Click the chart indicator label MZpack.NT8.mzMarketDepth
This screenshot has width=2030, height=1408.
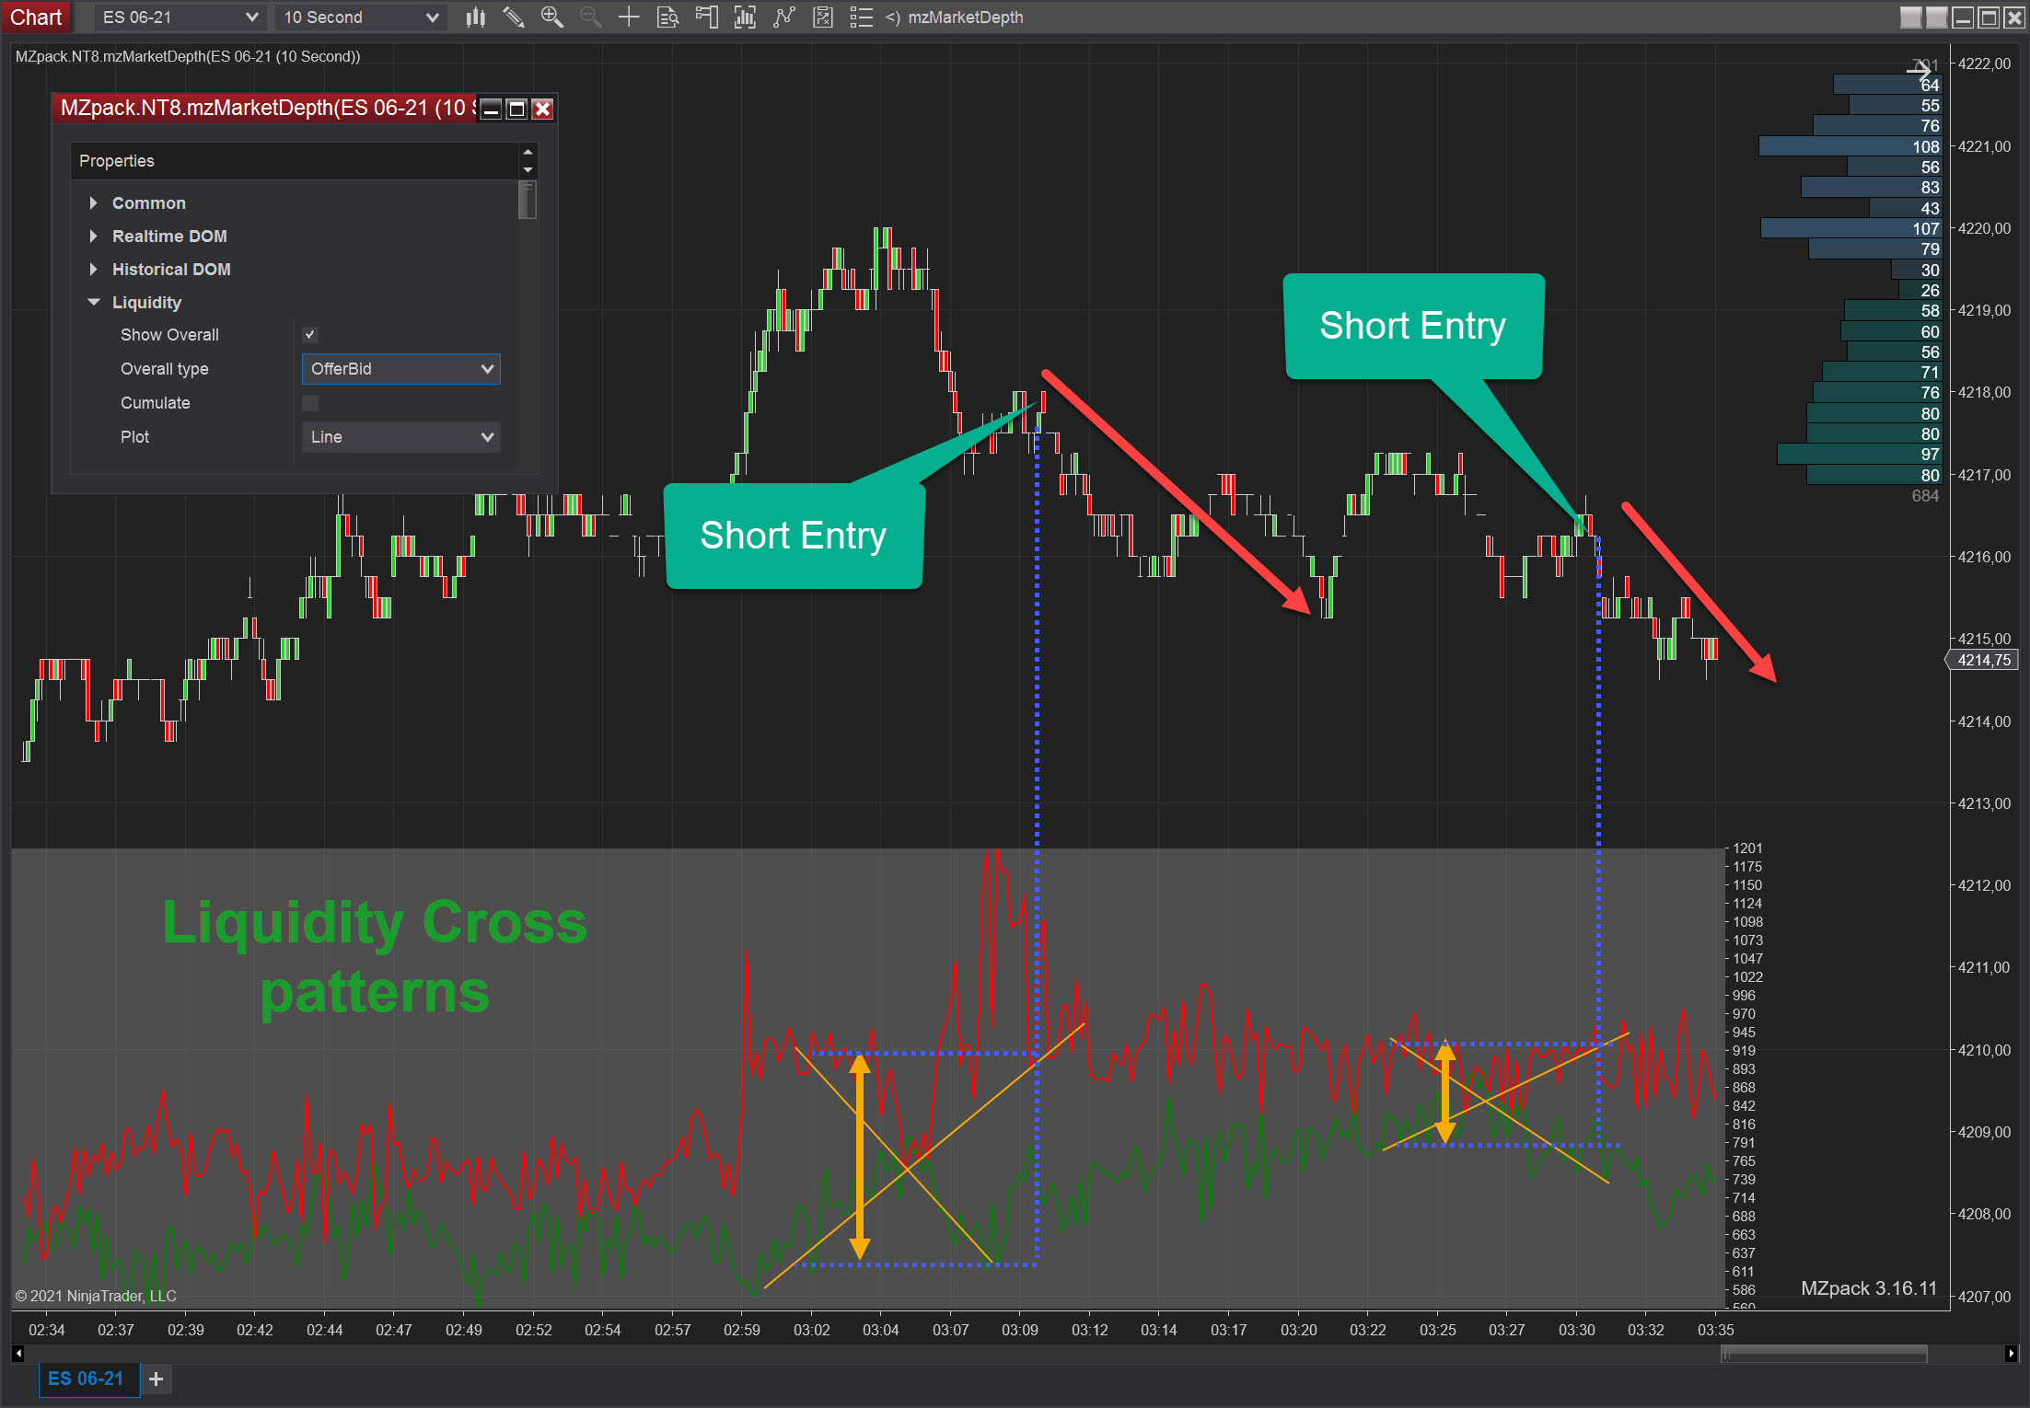click(x=188, y=56)
